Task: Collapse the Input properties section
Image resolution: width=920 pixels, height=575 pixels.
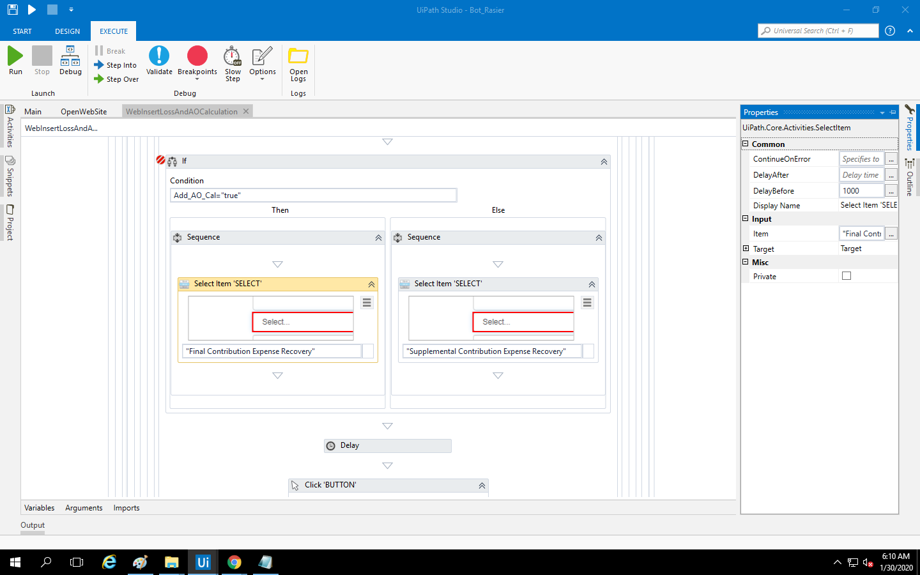Action: pos(745,218)
